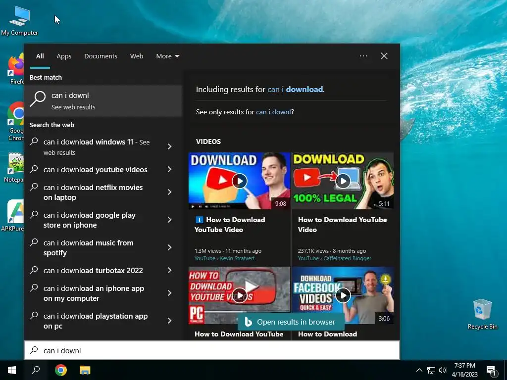
Task: Switch to the Web search tab
Action: [x=137, y=56]
